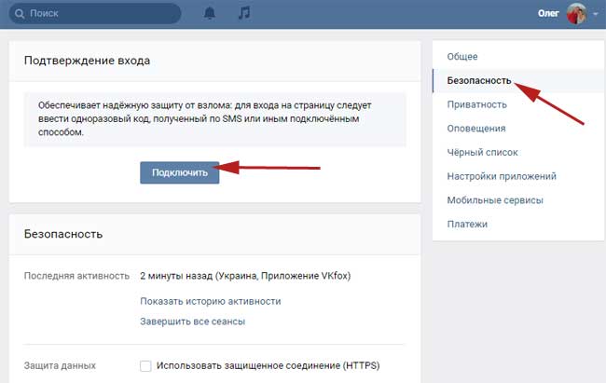Click the Использовать защищенное соединение label text
606x383 pixels.
pyautogui.click(x=269, y=366)
